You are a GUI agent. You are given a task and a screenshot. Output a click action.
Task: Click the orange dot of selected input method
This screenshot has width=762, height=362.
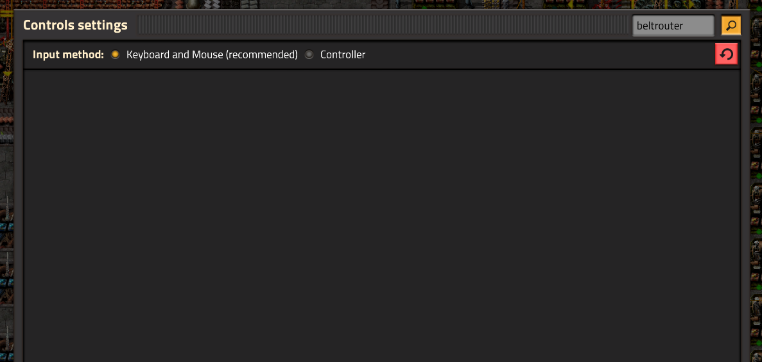coord(115,55)
